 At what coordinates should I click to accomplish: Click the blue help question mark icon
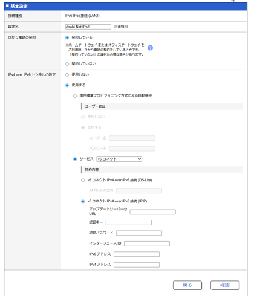tap(150, 48)
